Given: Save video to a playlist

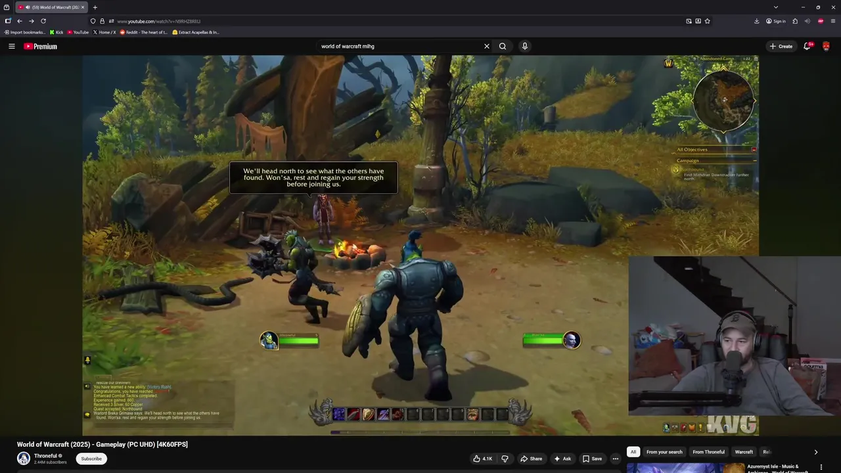Looking at the screenshot, I should (592, 459).
